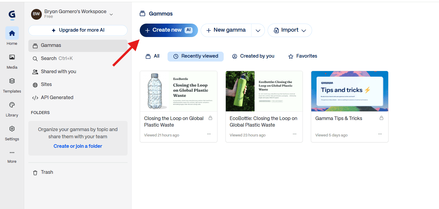Click the BW workspace avatar

[x=36, y=14]
